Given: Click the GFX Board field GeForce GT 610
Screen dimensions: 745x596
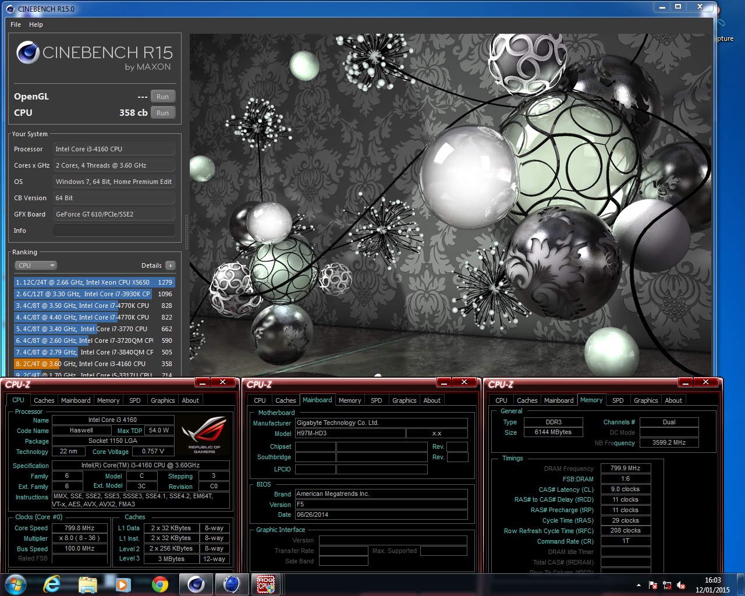Looking at the screenshot, I should click(x=114, y=214).
